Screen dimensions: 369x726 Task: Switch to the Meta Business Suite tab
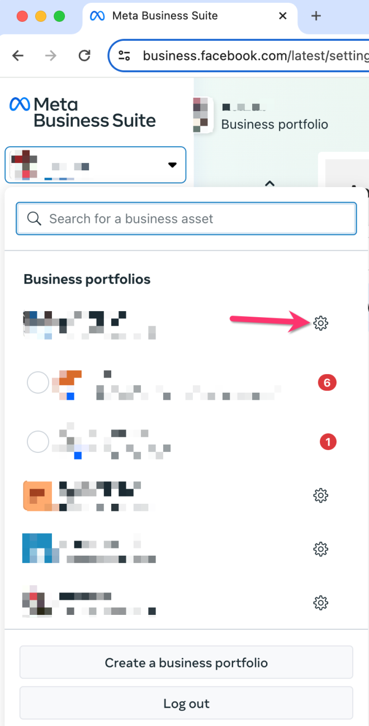pos(165,16)
